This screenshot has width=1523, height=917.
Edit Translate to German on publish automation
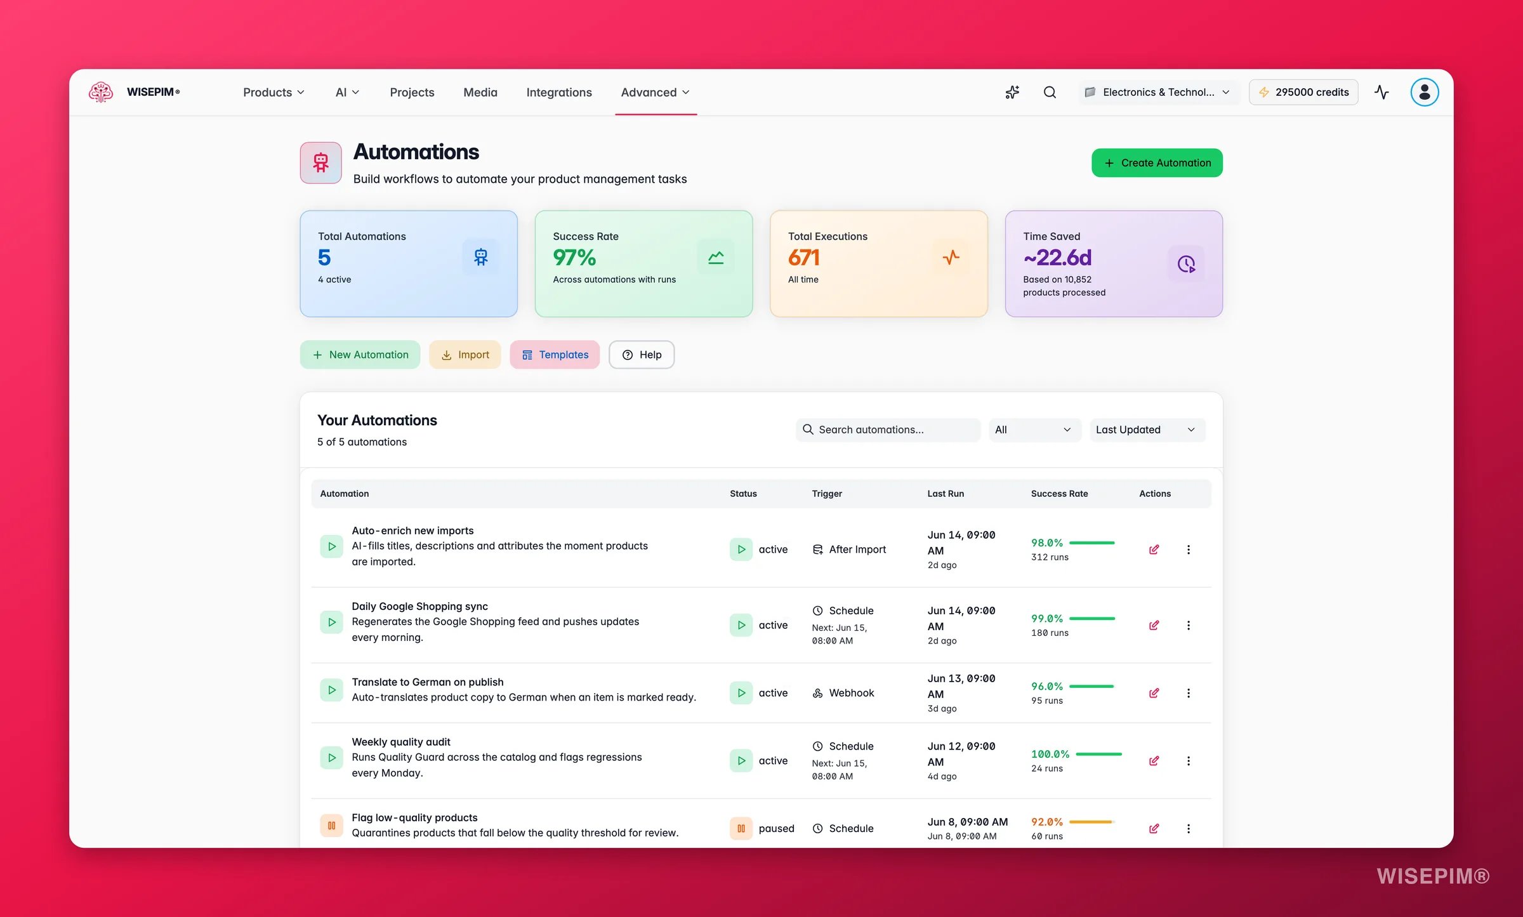pos(1154,693)
